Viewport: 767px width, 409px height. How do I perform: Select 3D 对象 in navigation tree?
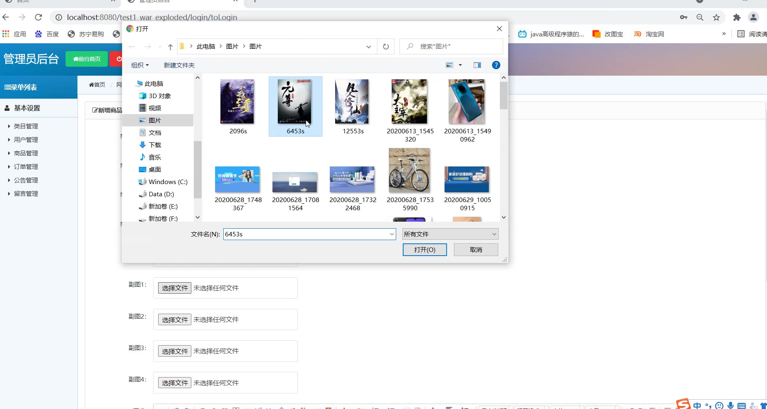[155, 96]
